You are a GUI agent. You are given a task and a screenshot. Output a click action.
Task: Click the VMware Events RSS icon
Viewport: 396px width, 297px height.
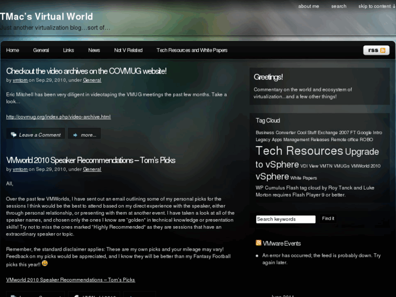click(258, 243)
